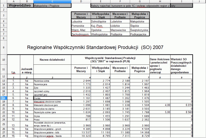Select the Strączkowe jadalne - bób cell
The image size is (206, 138).
52,133
